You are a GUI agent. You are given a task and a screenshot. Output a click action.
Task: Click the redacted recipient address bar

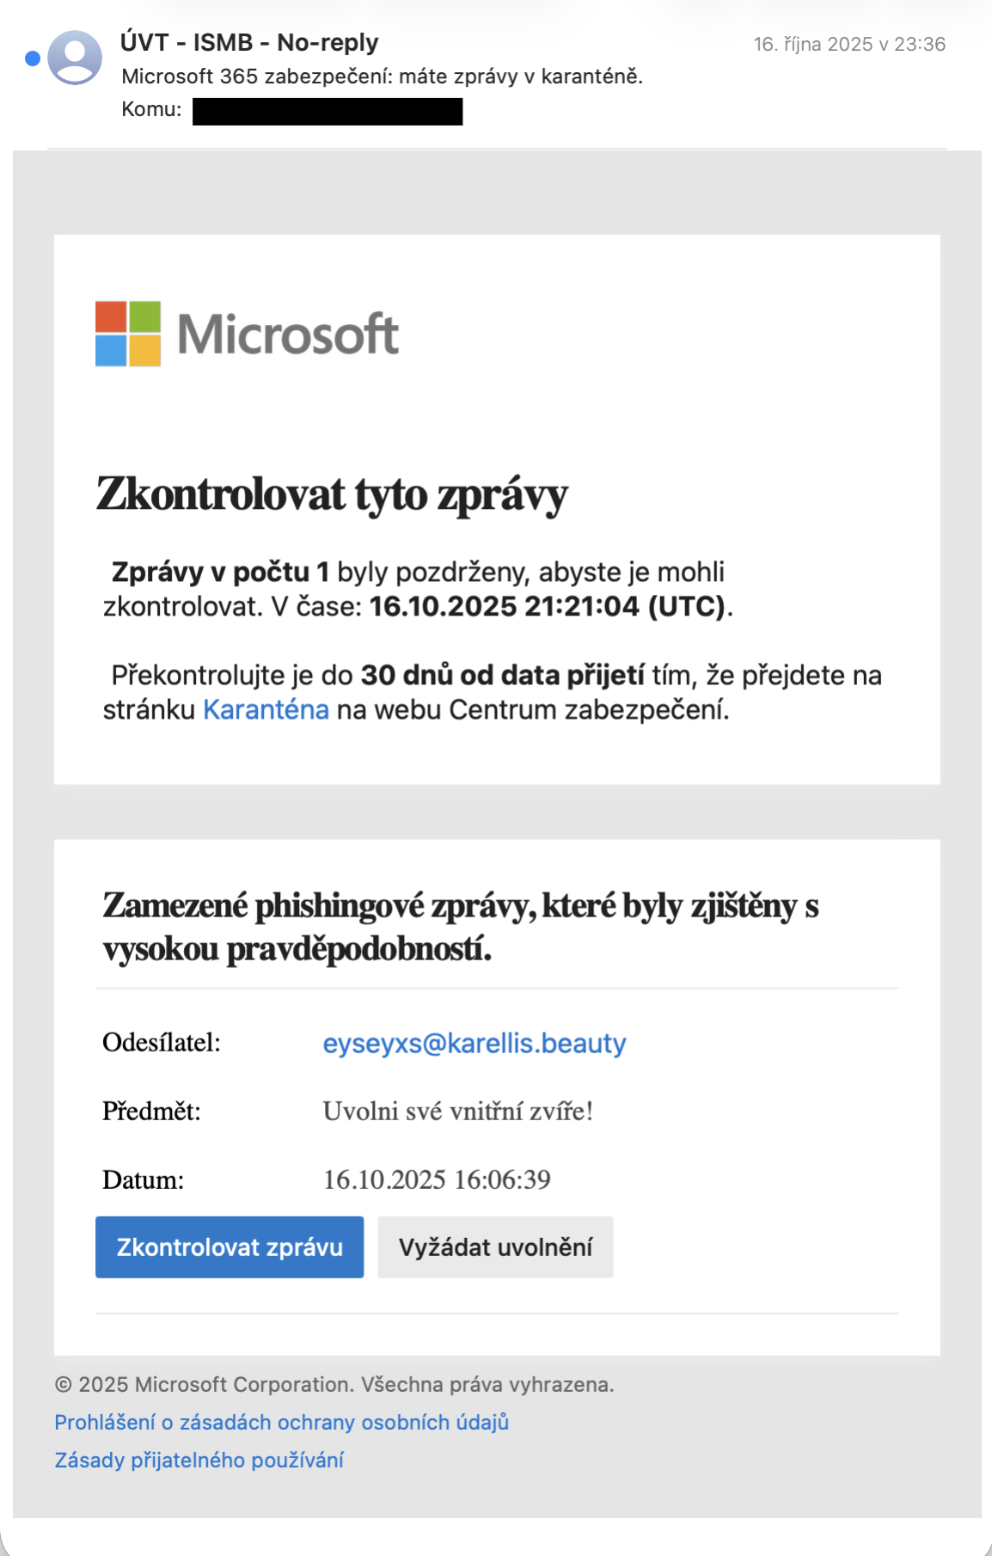click(327, 112)
